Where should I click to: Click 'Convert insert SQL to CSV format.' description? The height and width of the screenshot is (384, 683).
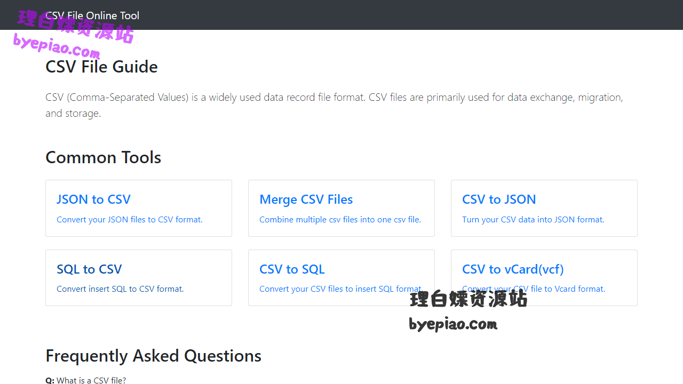click(120, 289)
